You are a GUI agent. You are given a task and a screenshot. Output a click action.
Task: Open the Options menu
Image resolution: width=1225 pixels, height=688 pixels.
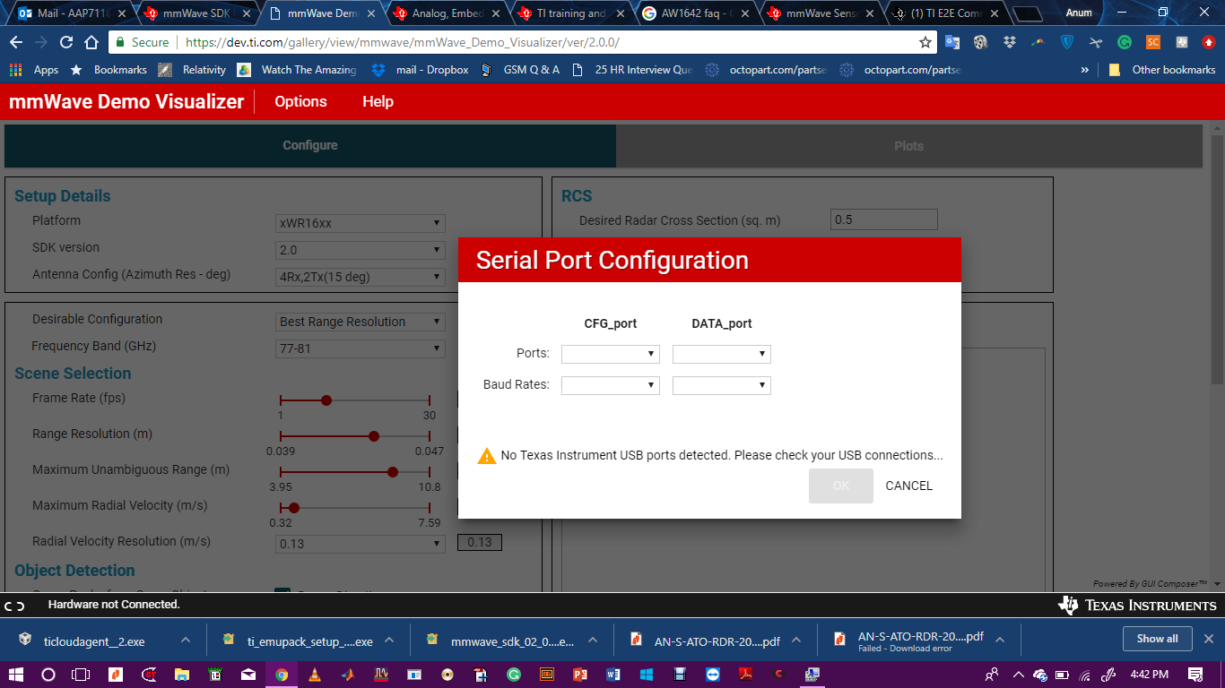[x=300, y=101]
